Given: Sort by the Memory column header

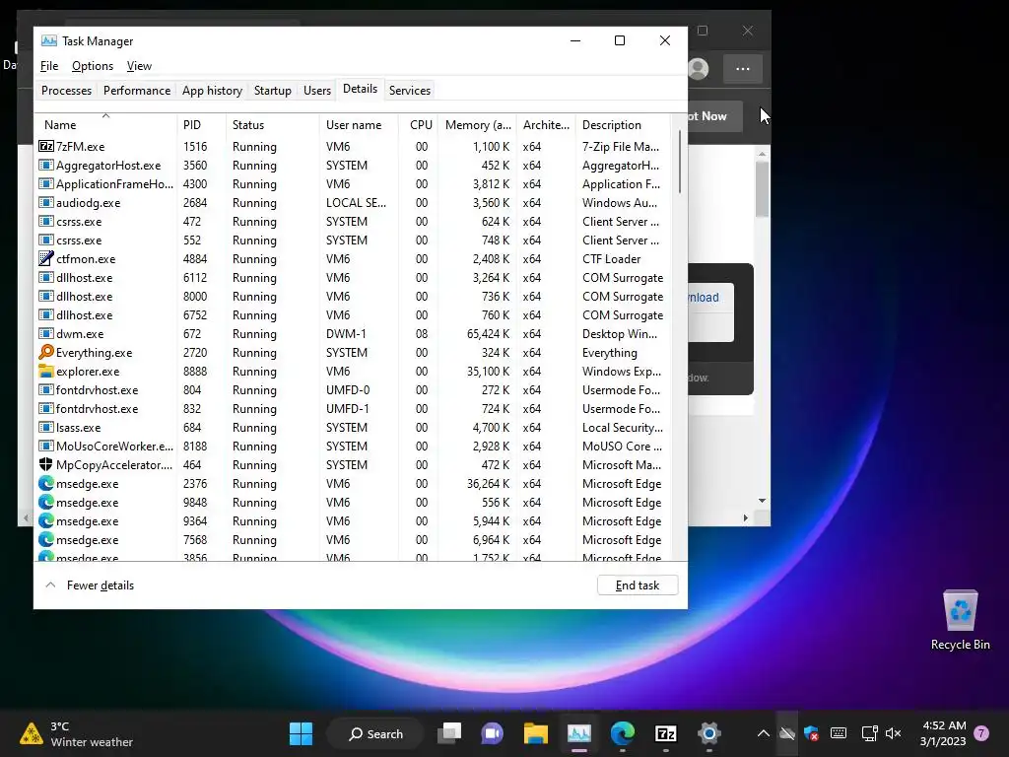Looking at the screenshot, I should (477, 124).
